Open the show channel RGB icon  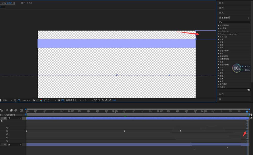point(41,100)
